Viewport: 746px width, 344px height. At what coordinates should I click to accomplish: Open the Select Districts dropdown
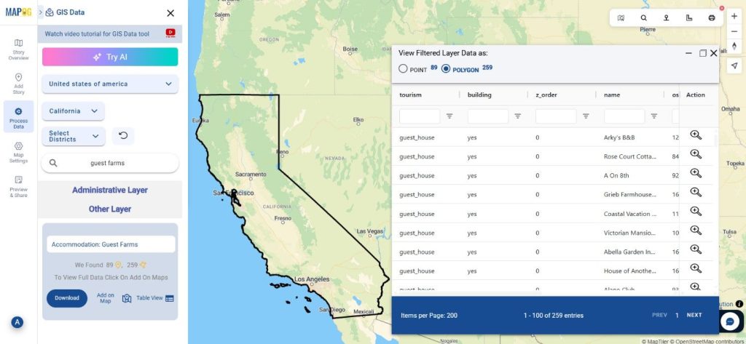74,136
